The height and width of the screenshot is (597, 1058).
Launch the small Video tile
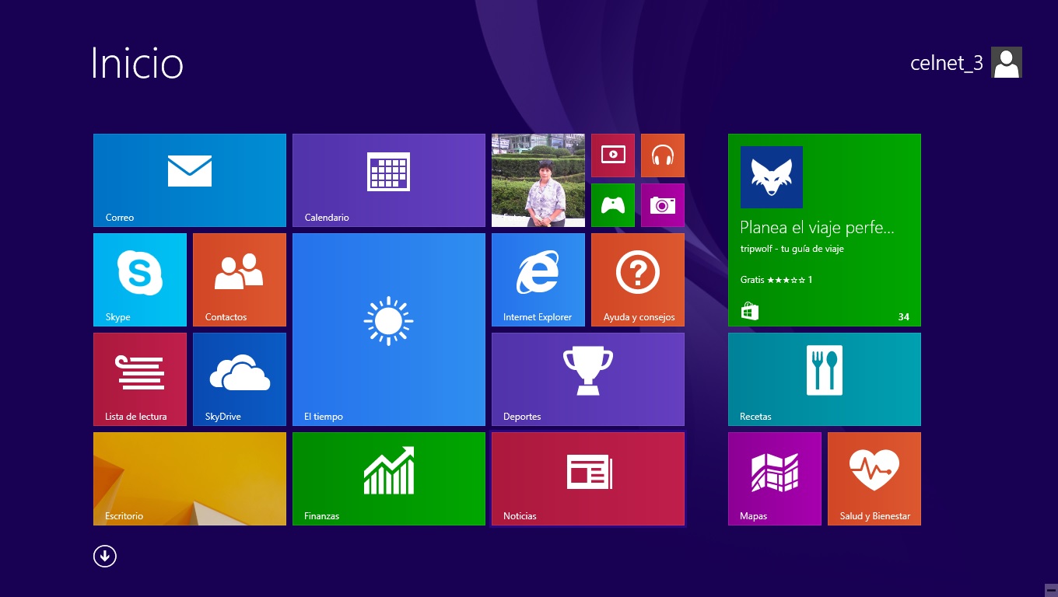click(x=613, y=155)
